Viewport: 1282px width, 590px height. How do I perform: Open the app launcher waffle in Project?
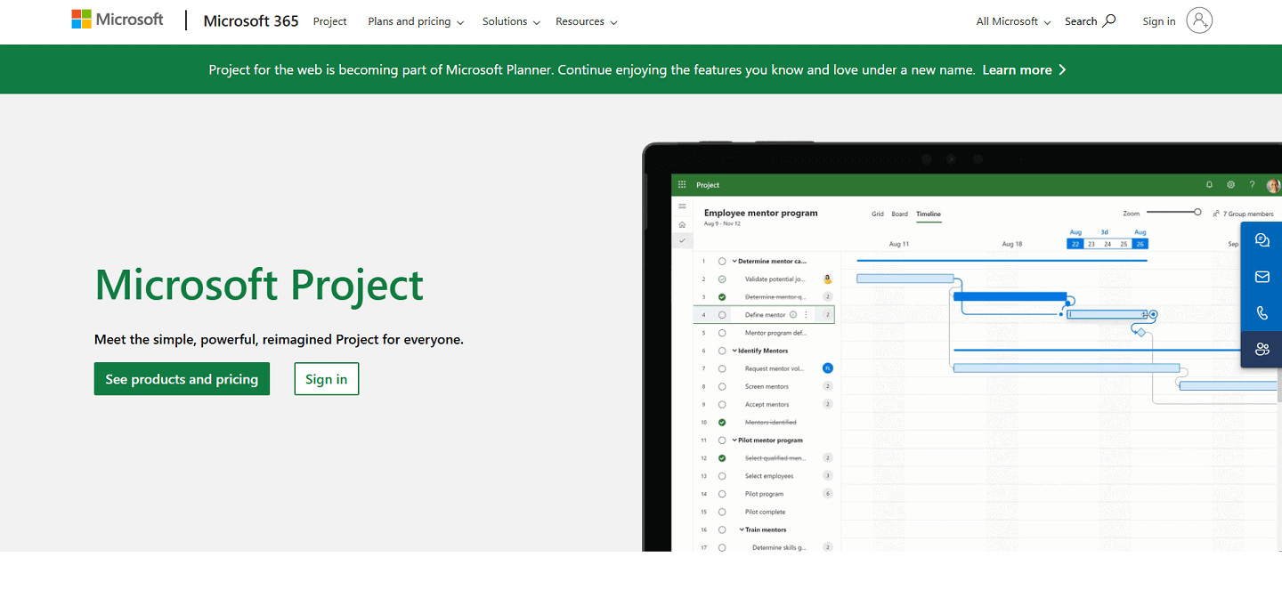click(x=680, y=184)
